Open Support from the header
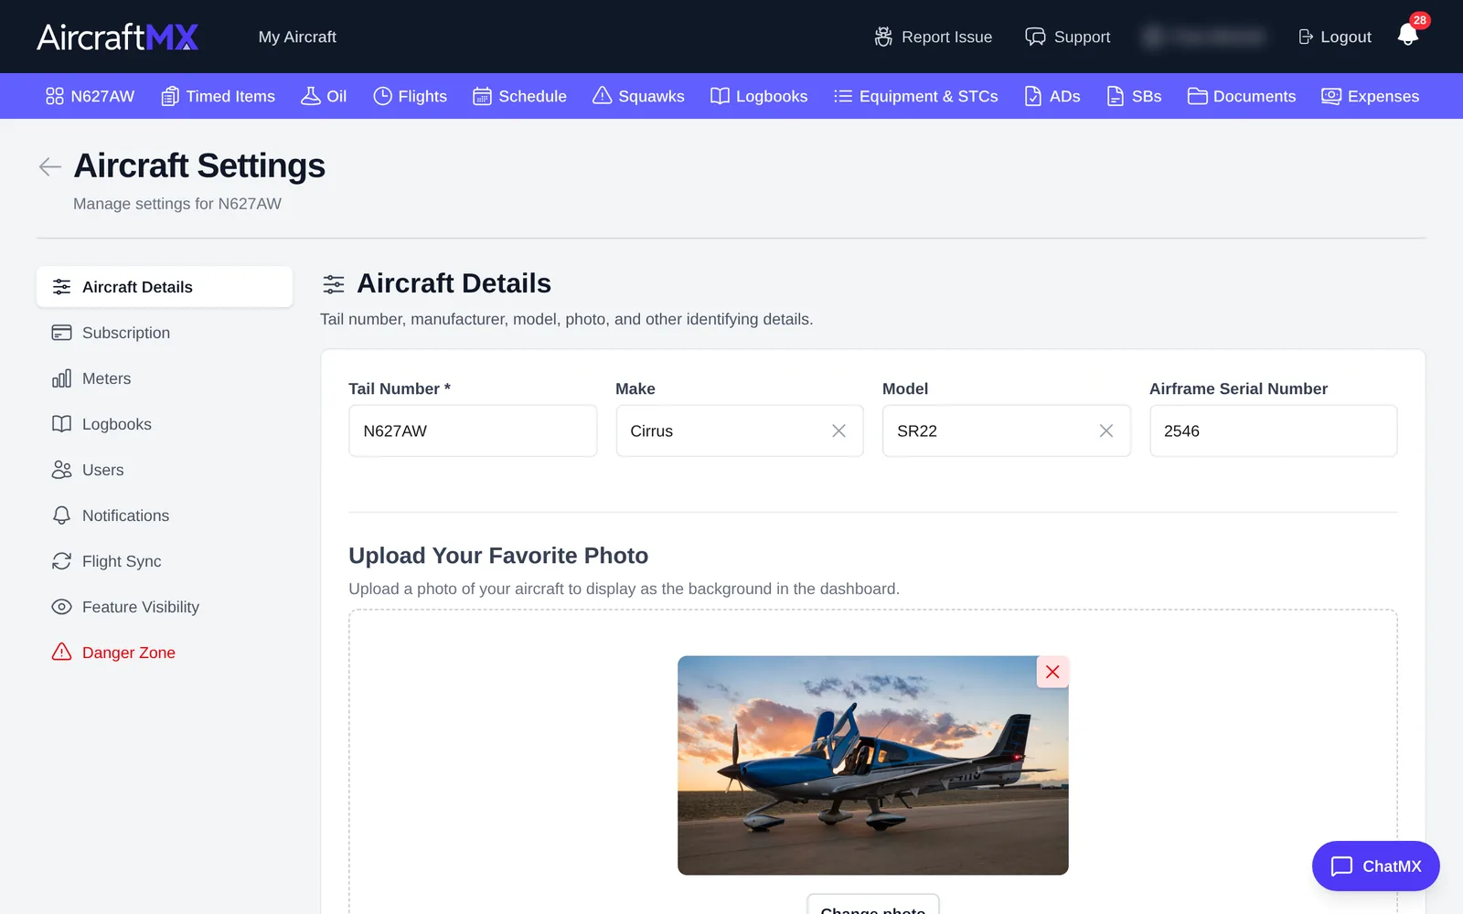Viewport: 1463px width, 914px height. (x=1067, y=37)
